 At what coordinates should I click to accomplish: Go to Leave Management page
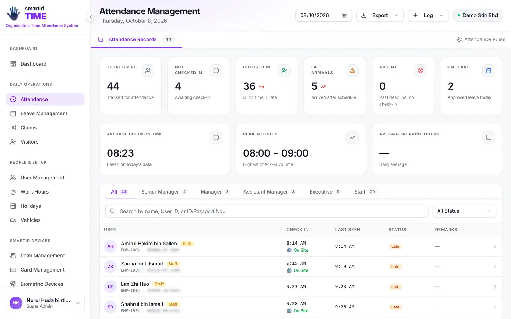pyautogui.click(x=45, y=113)
